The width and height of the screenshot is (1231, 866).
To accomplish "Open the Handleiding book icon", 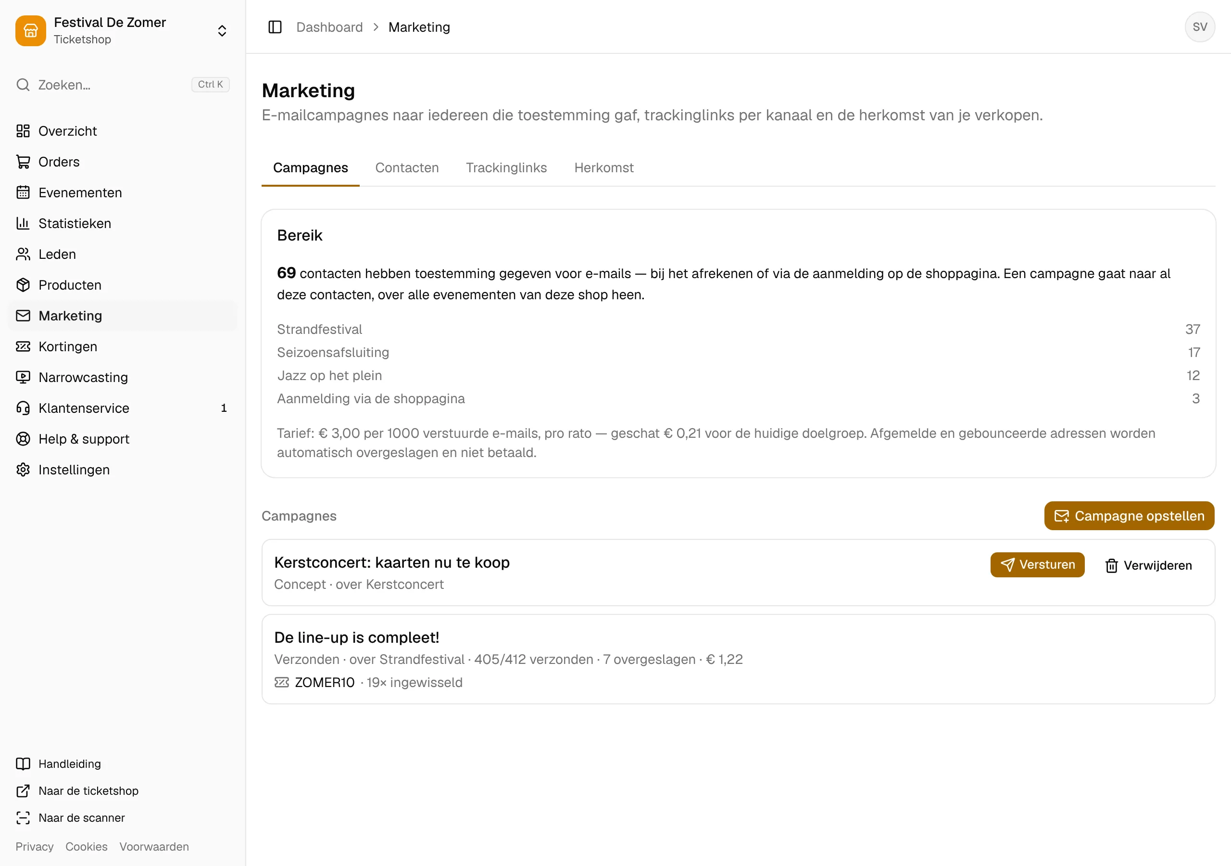I will [23, 764].
